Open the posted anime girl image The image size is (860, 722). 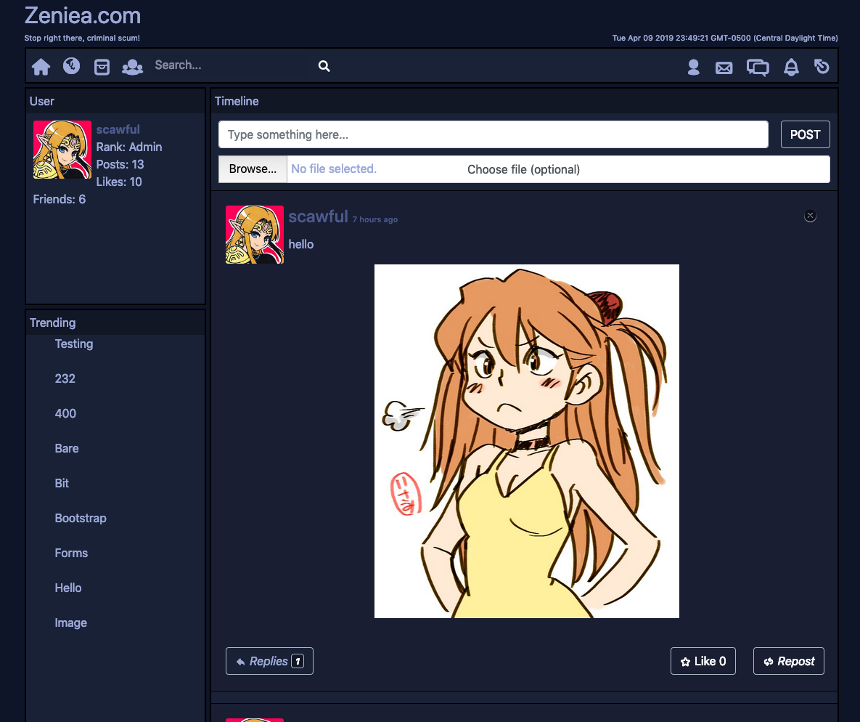527,442
